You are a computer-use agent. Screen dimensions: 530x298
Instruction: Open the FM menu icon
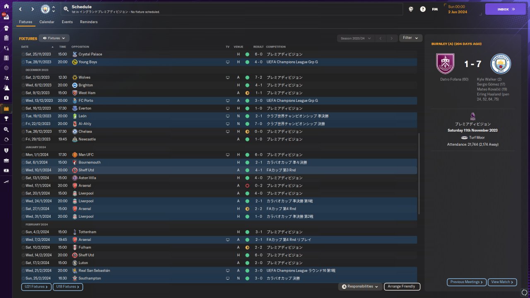point(435,9)
